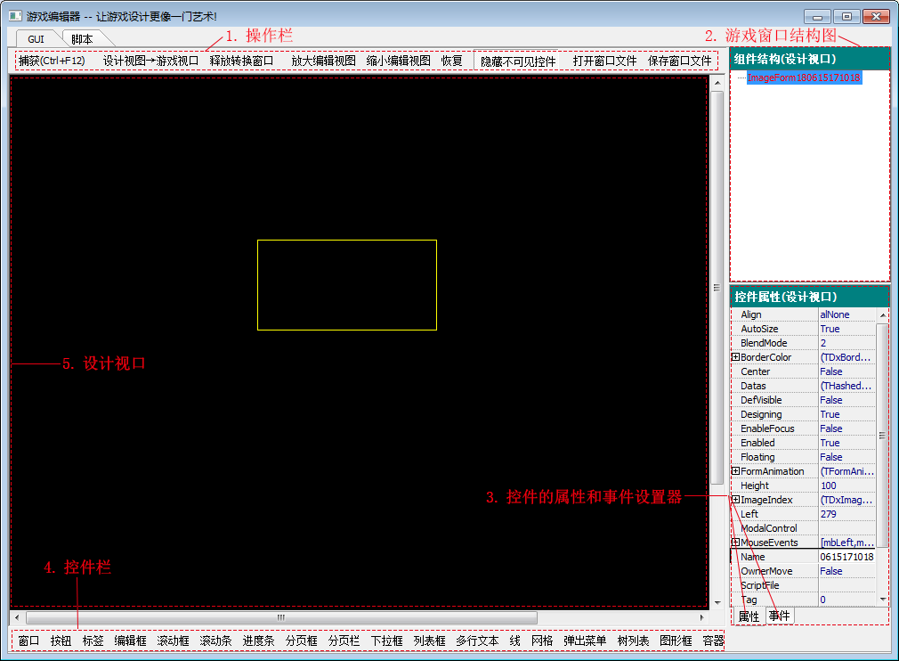Click the EnableFocus value False
Screen dimensions: 899x661
point(846,428)
